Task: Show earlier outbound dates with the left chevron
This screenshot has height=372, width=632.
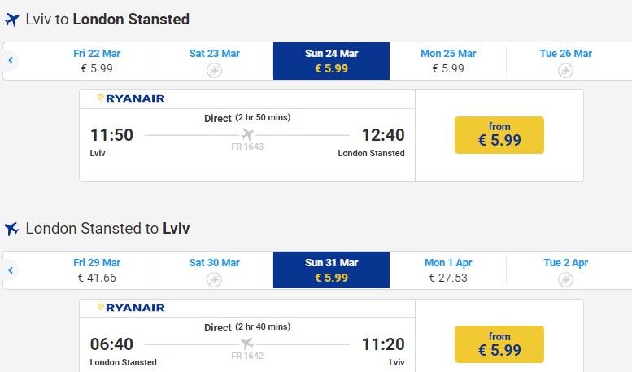Action: pos(11,60)
